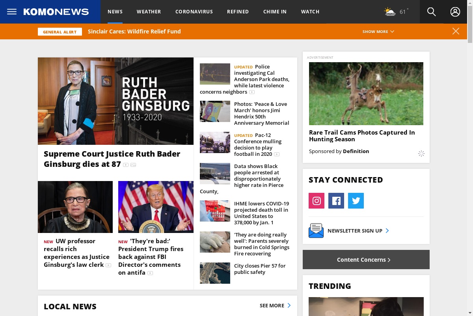
Task: Open Trump fires back against FBI Director story
Action: pyautogui.click(x=151, y=257)
